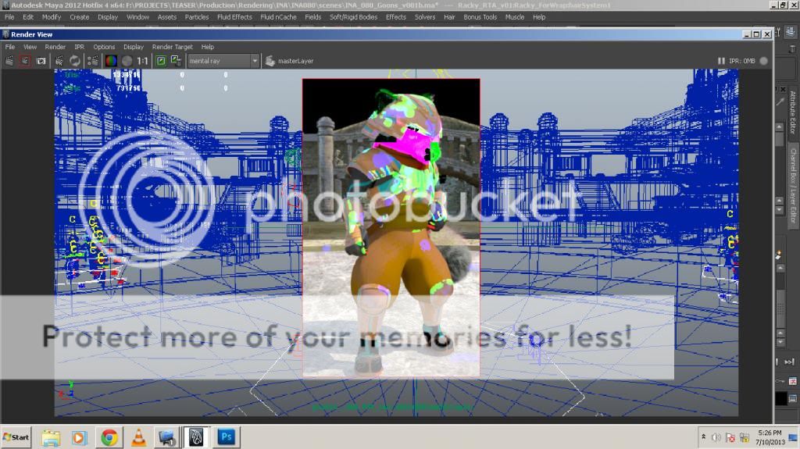Click the Keep image icon
This screenshot has width=800, height=449.
(x=161, y=61)
